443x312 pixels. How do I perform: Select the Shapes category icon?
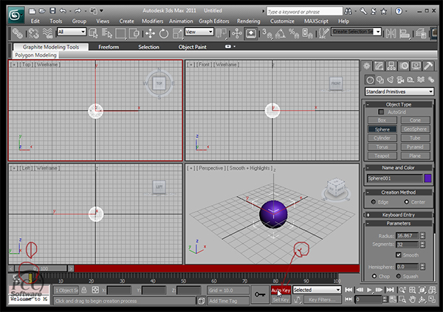[380, 80]
